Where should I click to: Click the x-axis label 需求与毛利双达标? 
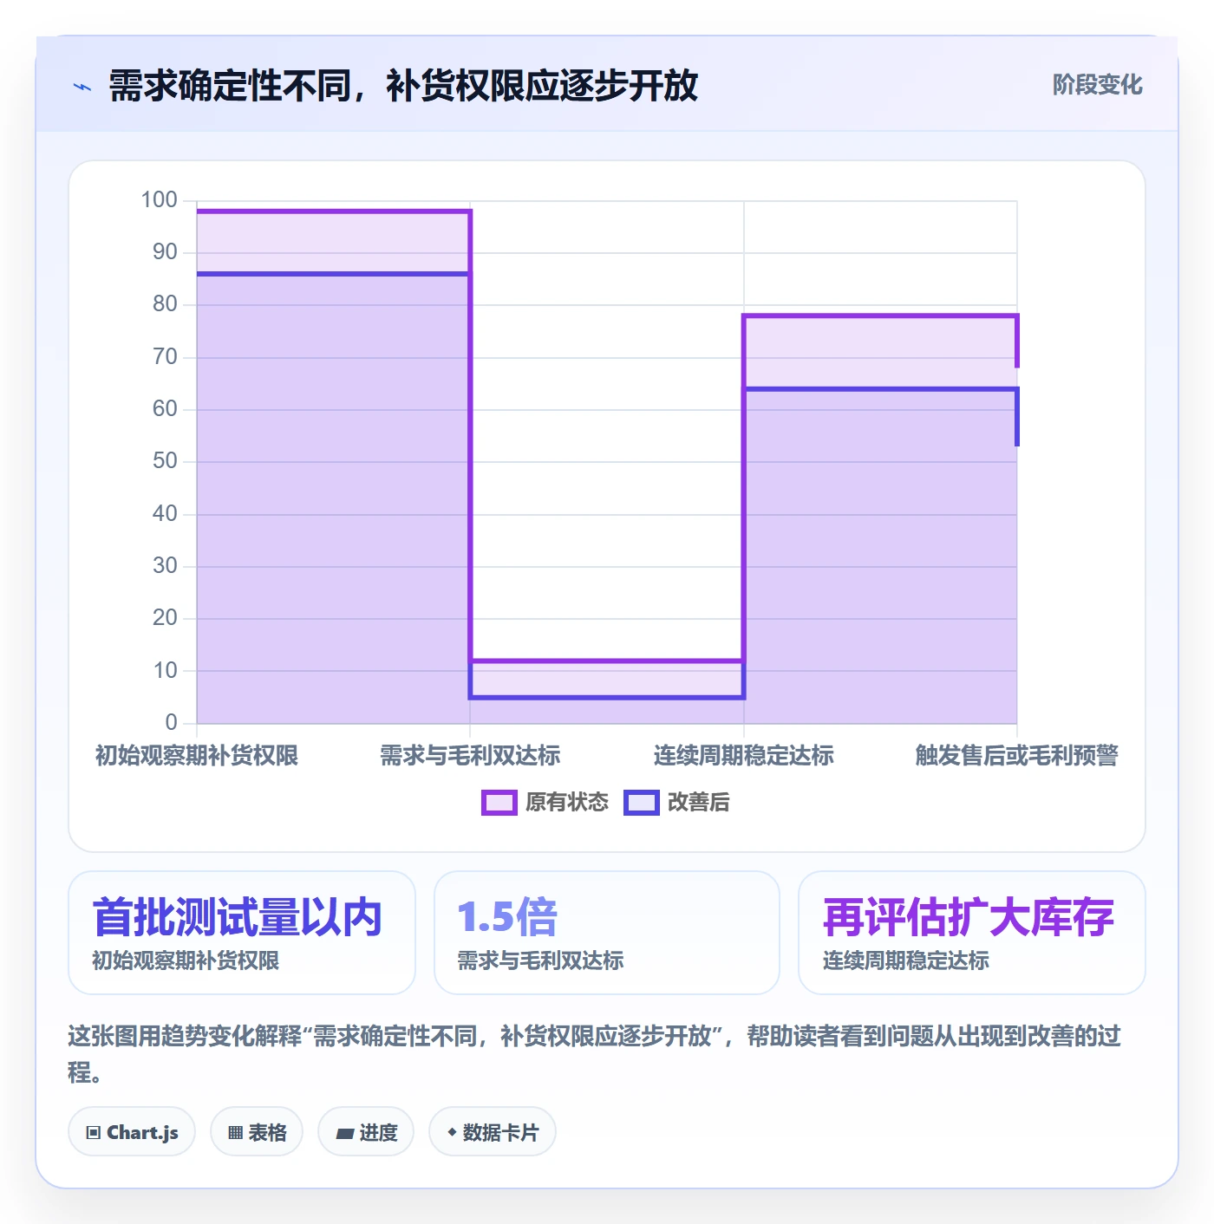(470, 756)
